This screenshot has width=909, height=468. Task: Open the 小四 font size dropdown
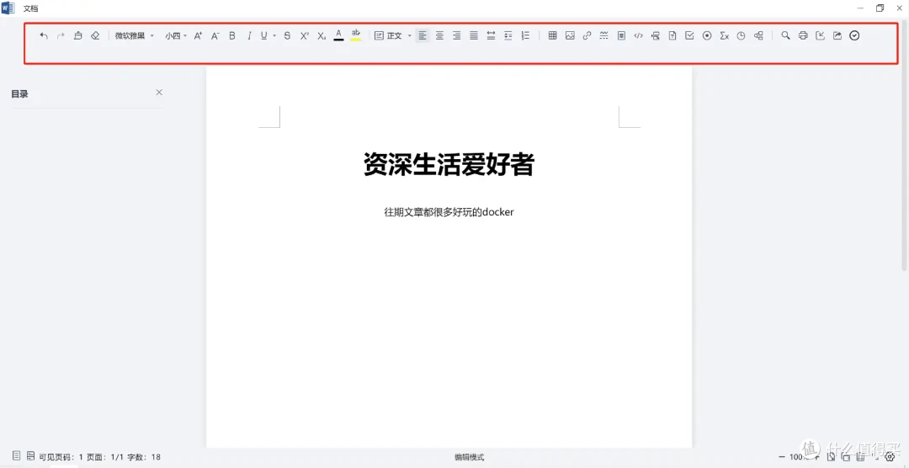point(176,36)
